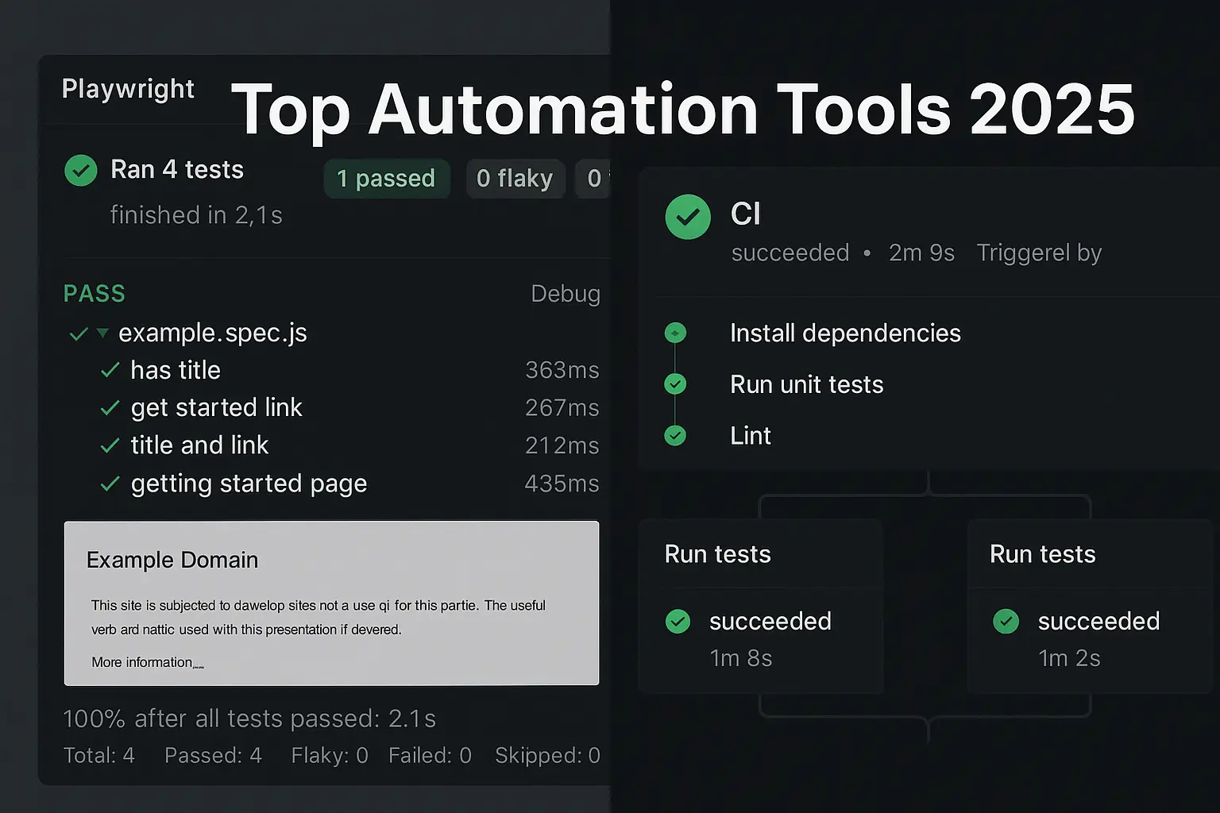Click the Example Domain preview thumbnail

(x=331, y=603)
